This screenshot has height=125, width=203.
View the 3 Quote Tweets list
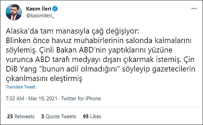59,117
